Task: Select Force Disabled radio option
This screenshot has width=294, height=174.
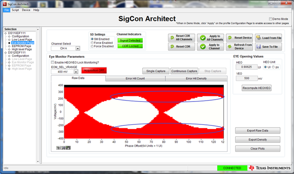Action: [x=92, y=46]
